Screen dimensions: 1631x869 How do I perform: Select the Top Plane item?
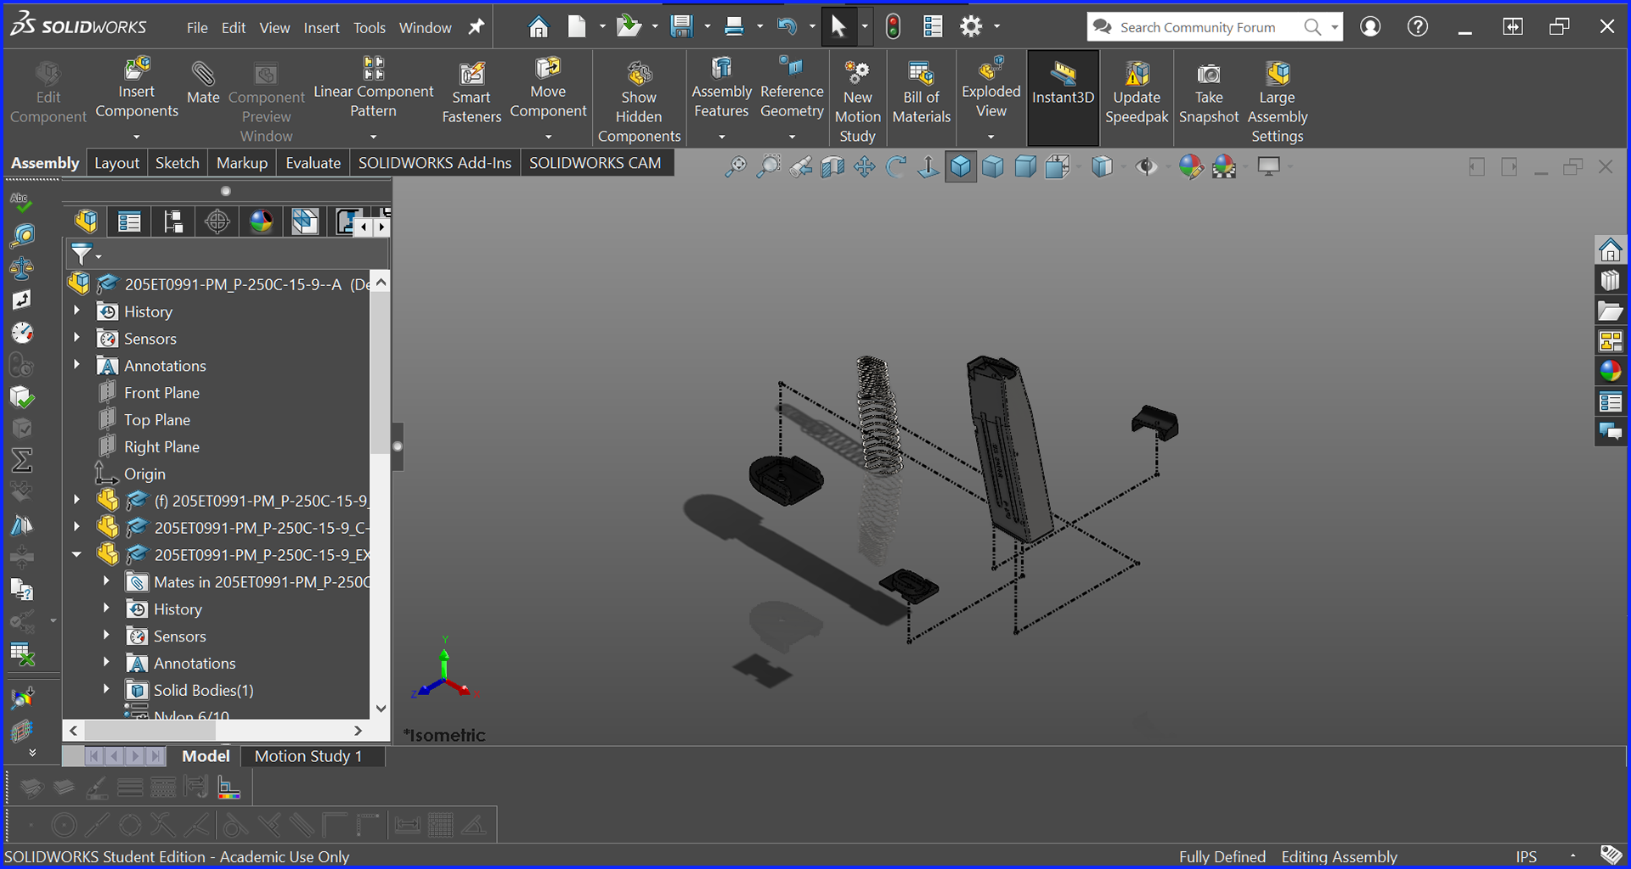point(157,420)
